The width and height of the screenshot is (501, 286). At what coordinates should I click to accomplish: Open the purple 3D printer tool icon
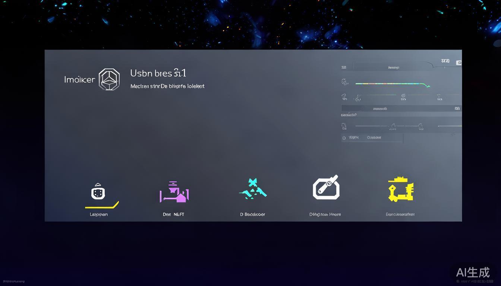coord(174,191)
